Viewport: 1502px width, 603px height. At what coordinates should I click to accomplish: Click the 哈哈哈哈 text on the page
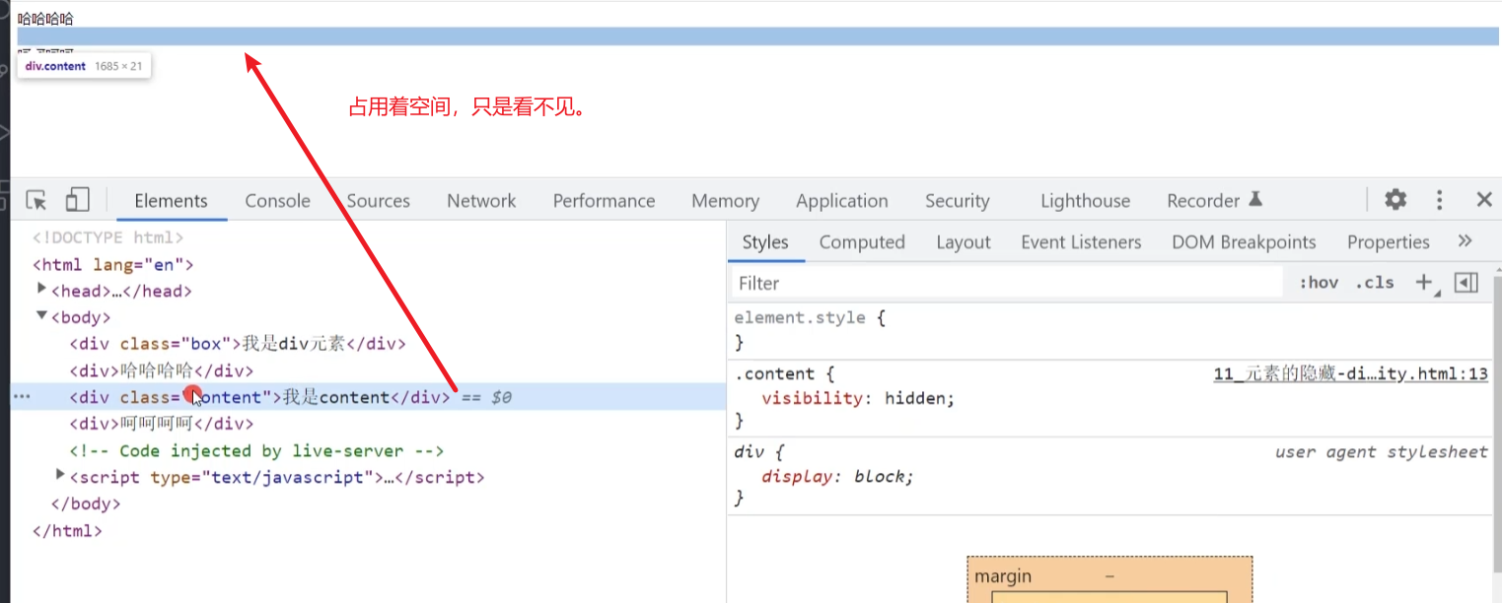point(45,18)
